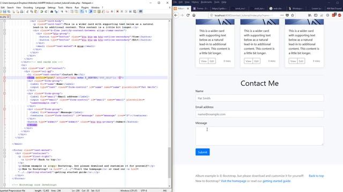Paste from clipboard in Notepad++ toolbar
Viewport: 343px width, 192px height.
[36, 11]
